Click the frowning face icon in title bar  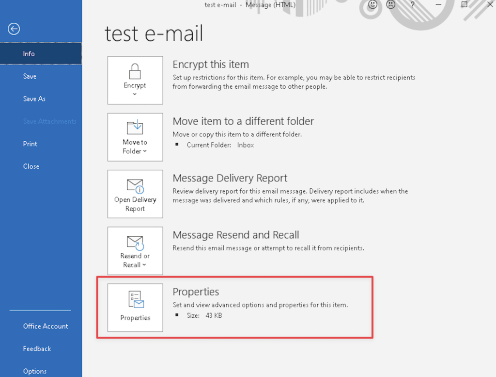(x=390, y=5)
